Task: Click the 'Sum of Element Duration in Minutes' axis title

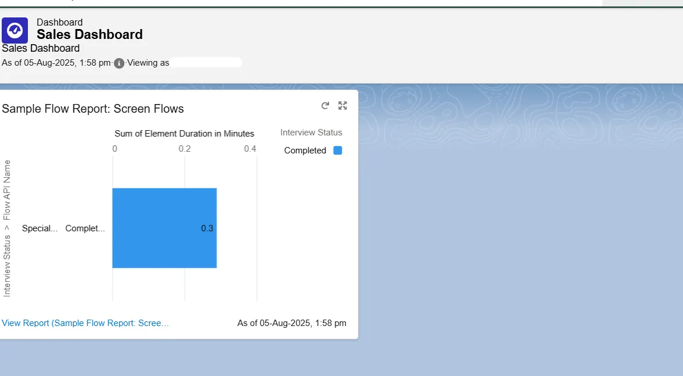Action: point(184,134)
